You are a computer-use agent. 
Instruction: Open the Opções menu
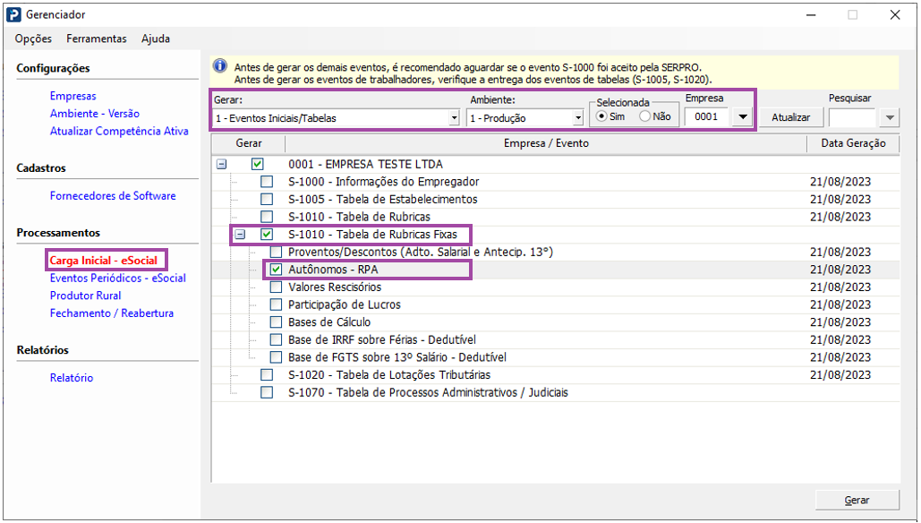point(33,39)
